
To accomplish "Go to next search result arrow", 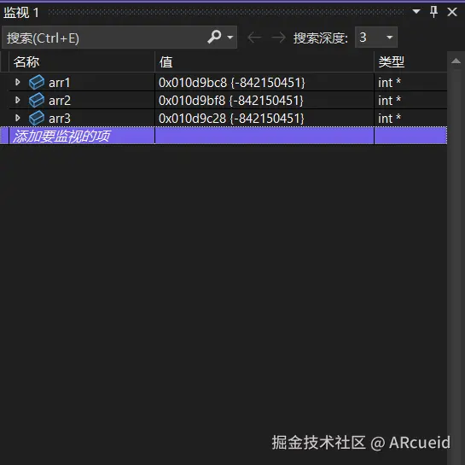I will pyautogui.click(x=278, y=38).
